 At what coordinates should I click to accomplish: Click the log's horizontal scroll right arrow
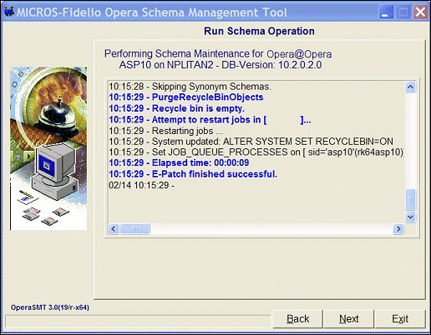point(398,229)
